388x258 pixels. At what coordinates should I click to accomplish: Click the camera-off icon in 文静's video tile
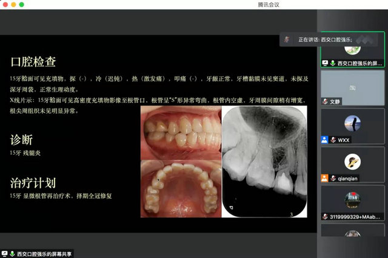352,88
